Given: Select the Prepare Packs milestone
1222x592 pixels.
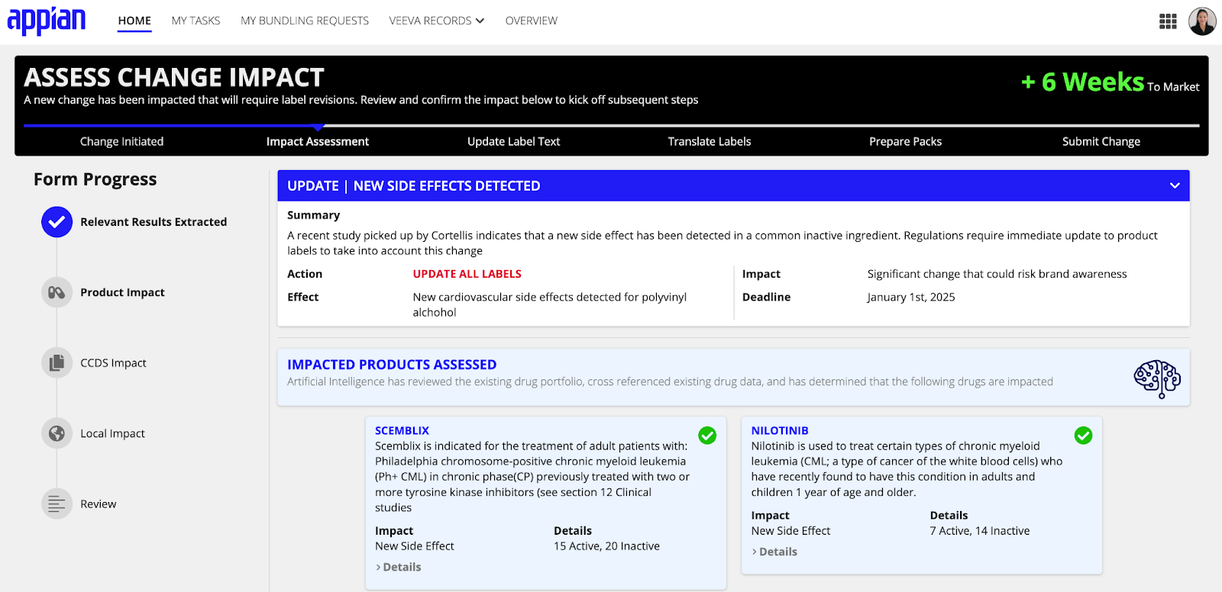Looking at the screenshot, I should coord(906,141).
